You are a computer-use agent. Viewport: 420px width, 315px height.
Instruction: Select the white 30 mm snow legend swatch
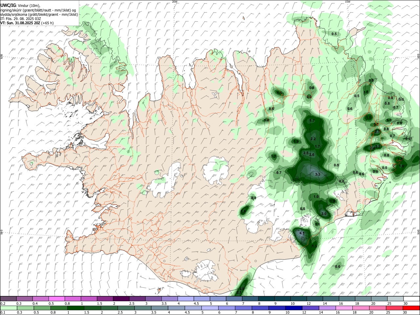[x=411, y=299]
